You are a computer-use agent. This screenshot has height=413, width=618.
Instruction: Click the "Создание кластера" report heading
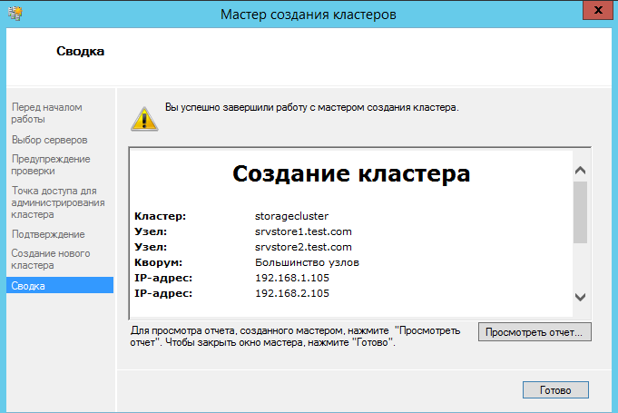[351, 174]
